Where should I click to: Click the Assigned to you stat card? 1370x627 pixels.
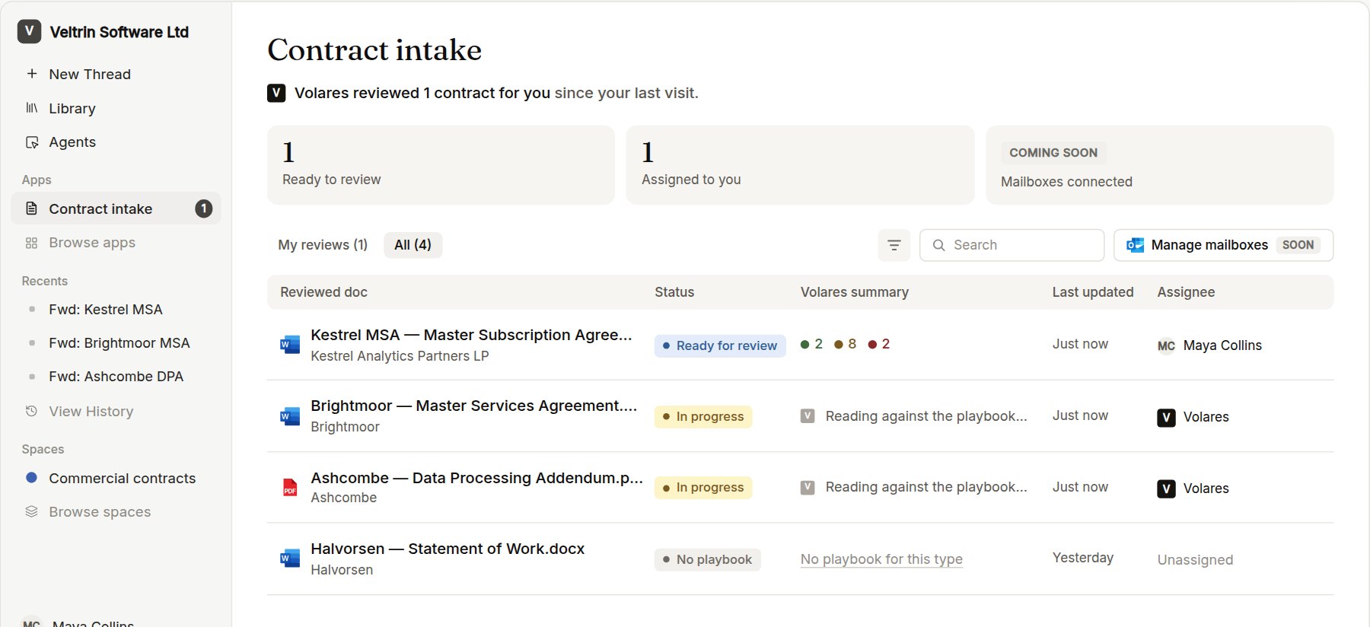click(800, 165)
